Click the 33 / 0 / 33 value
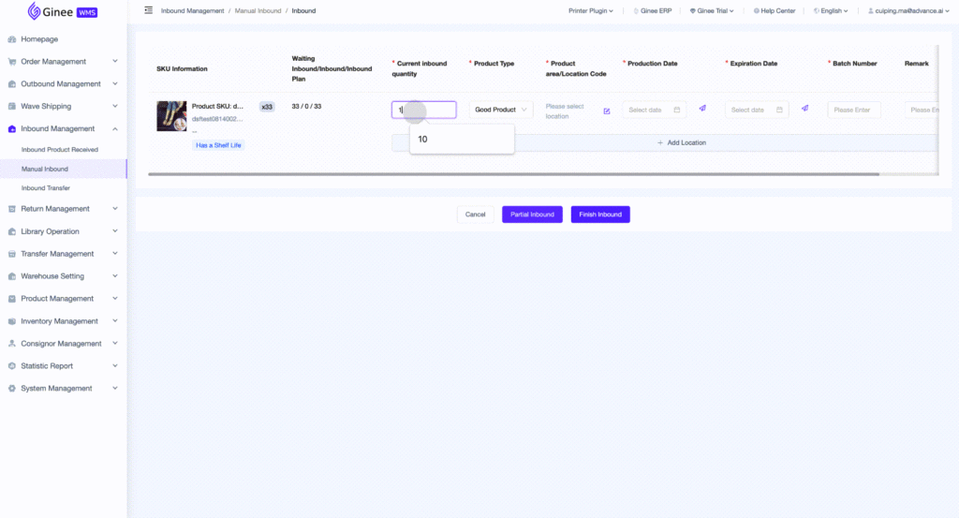Viewport: 959px width, 518px height. pyautogui.click(x=306, y=107)
